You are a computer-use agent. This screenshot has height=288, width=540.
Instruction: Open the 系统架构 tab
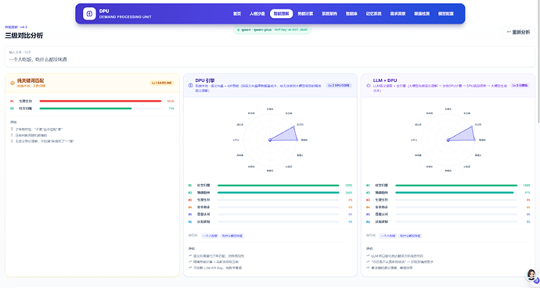[329, 14]
